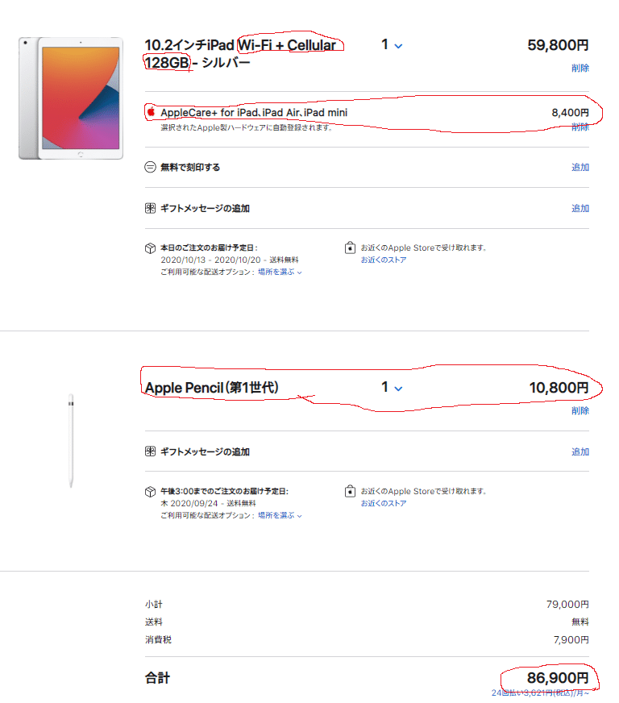The width and height of the screenshot is (619, 703).
Task: Add gift message to Apple Pencil via 追加
Action: point(580,451)
